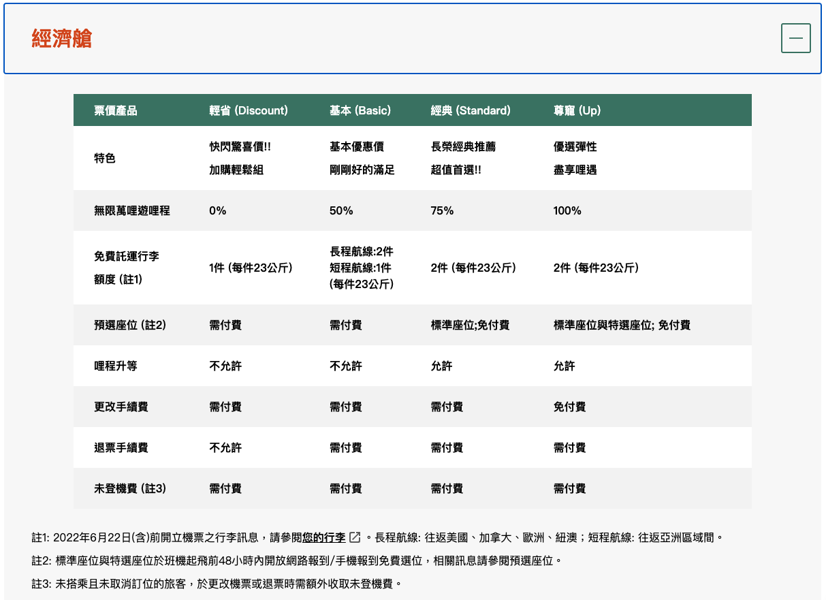The height and width of the screenshot is (600, 826).
Task: Open the 您的行李 link in note 1
Action: tap(324, 537)
